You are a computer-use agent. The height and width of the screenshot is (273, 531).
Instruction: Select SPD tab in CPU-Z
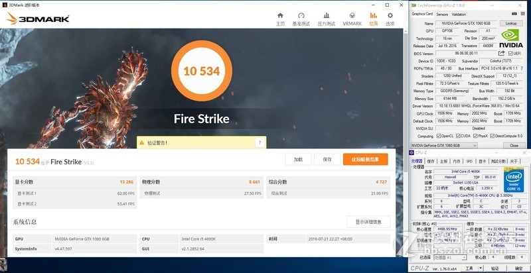pos(469,161)
